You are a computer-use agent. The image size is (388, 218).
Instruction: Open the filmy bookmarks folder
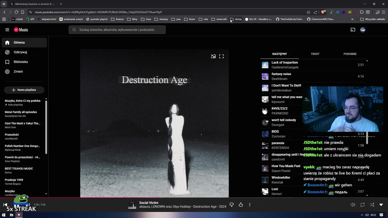(132, 19)
